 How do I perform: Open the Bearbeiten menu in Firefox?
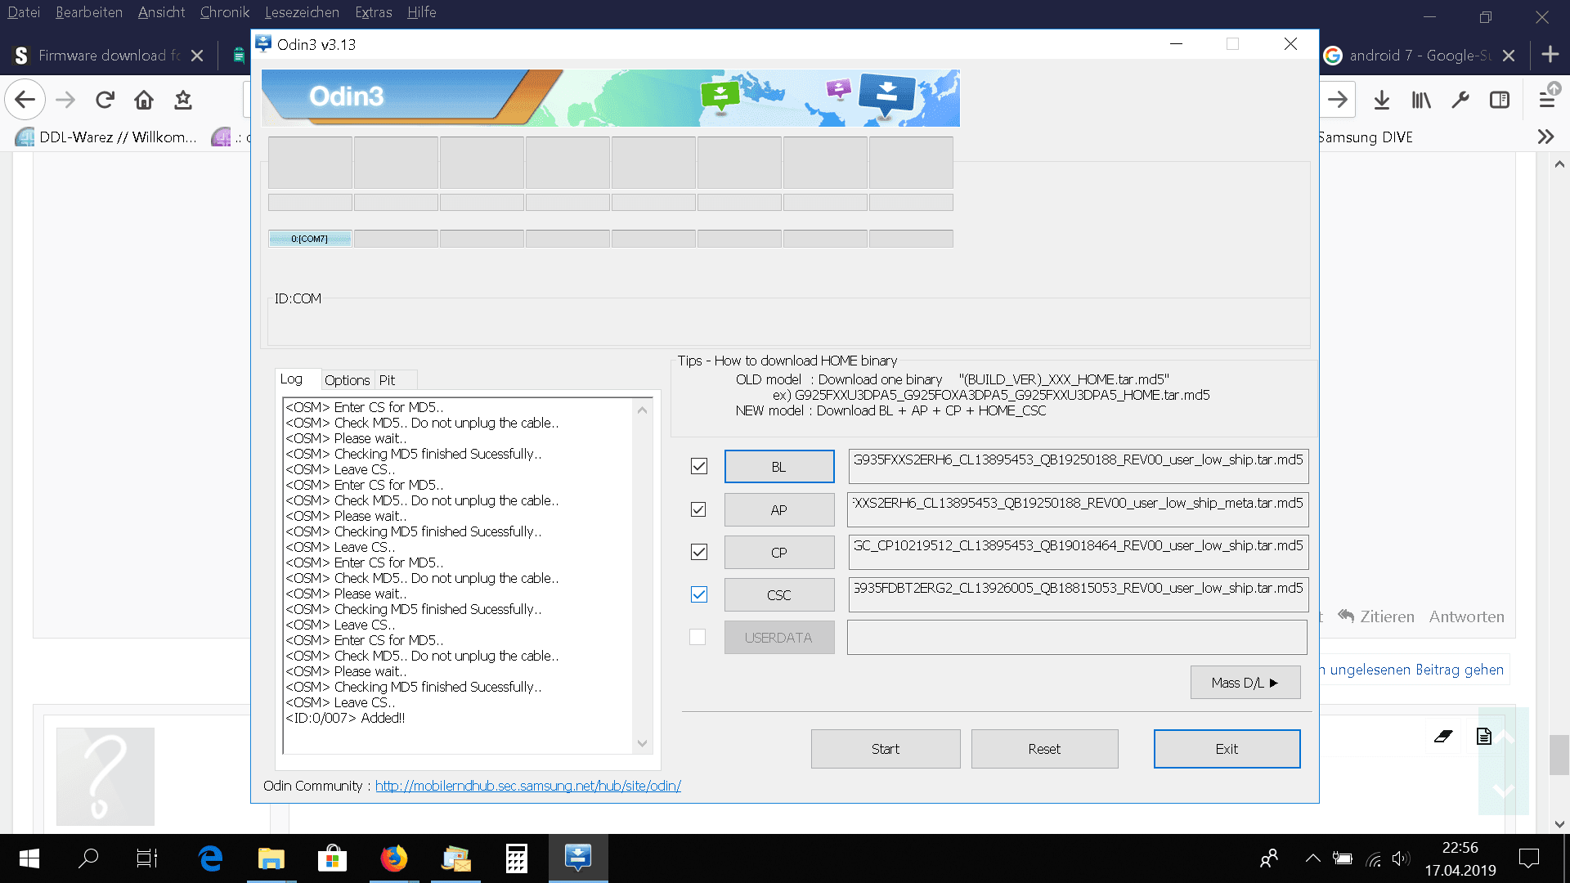click(89, 12)
